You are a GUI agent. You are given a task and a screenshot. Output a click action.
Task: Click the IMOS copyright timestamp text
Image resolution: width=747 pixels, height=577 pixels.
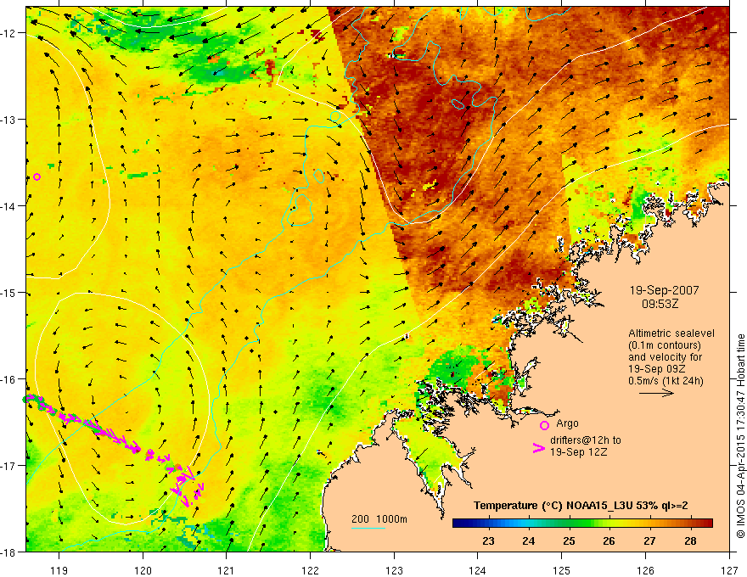tap(740, 437)
